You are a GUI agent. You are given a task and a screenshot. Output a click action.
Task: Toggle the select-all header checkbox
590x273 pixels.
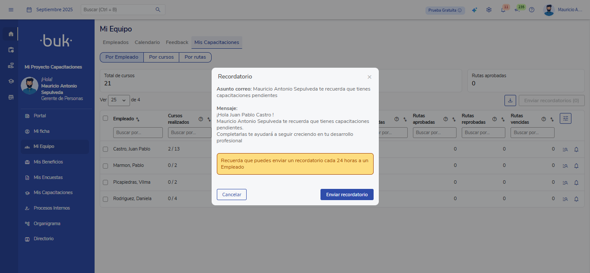[x=105, y=118]
